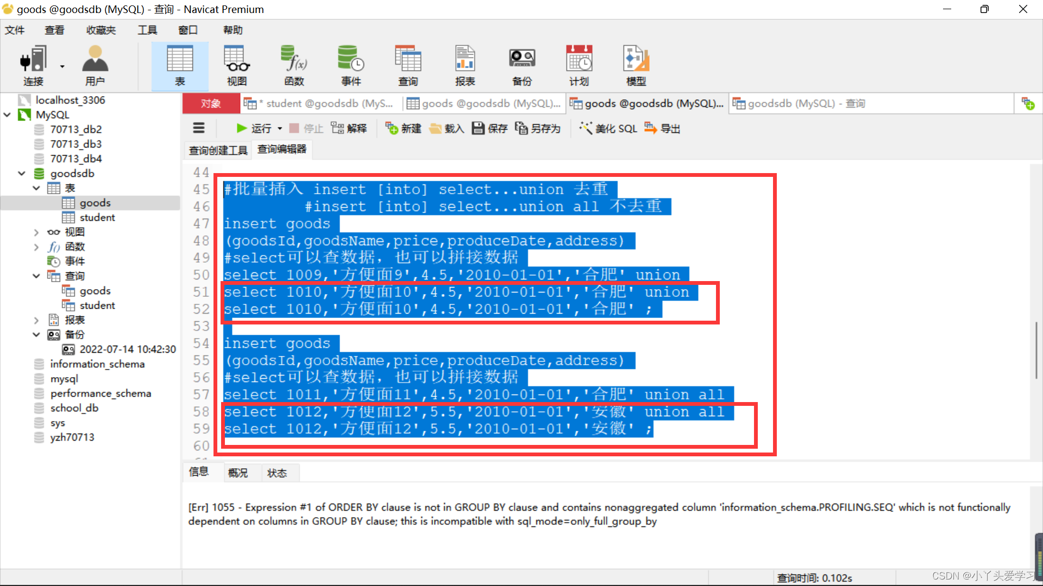Collapse the 查询 (Queries) tree node
Viewport: 1043px width, 586px height.
[36, 276]
